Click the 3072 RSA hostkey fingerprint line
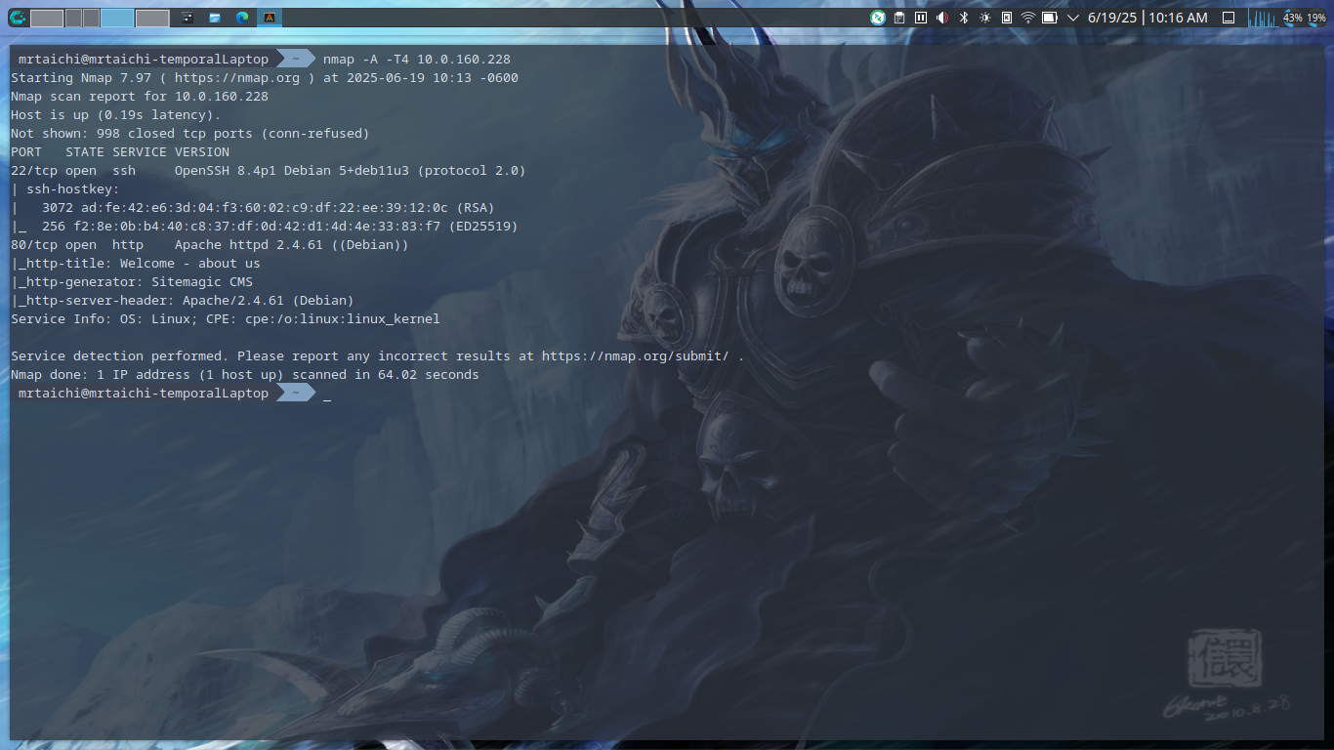Screen dimensions: 1334x750 (x=253, y=208)
